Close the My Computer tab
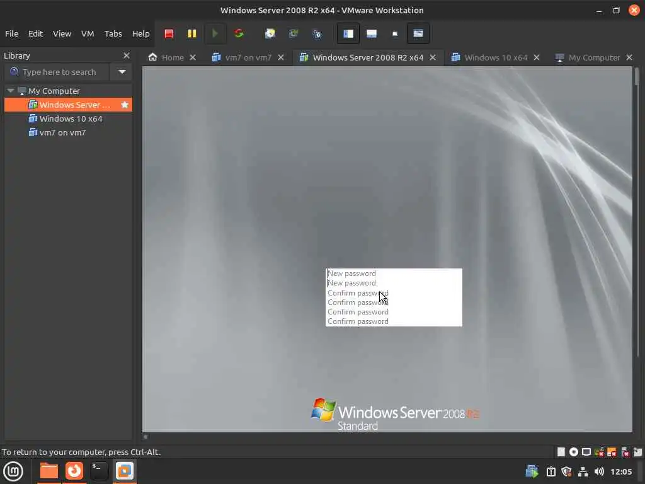The image size is (645, 484). 629,57
